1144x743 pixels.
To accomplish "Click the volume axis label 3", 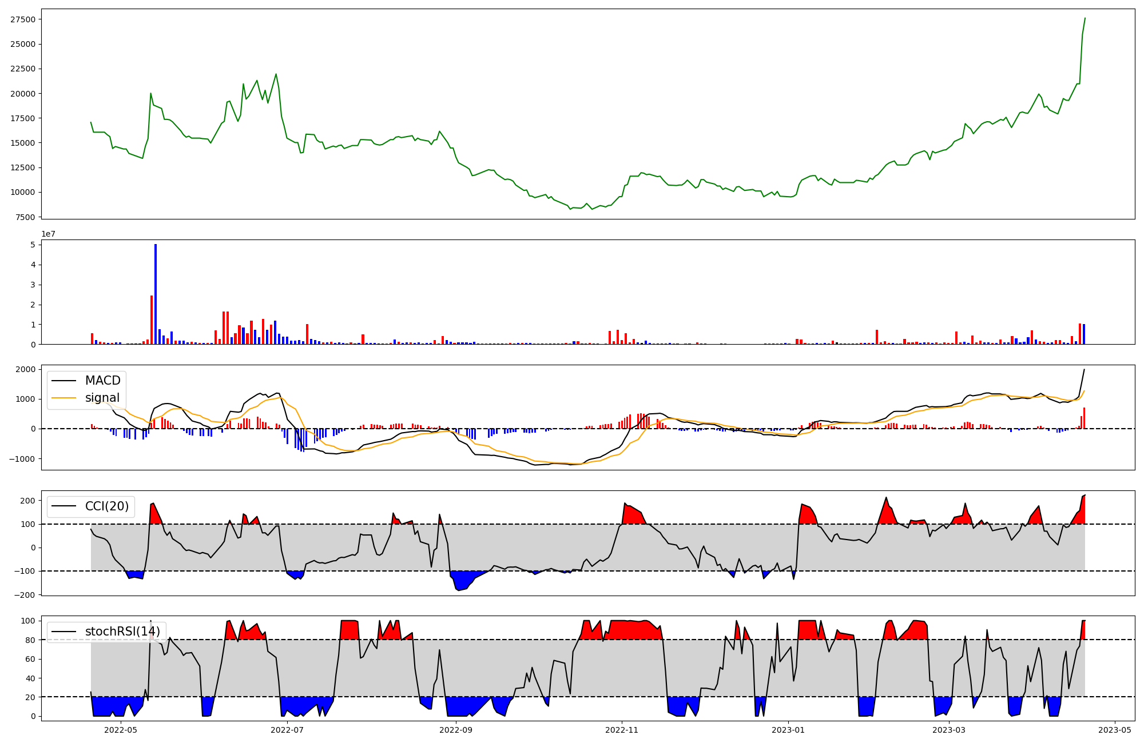I will coord(33,285).
